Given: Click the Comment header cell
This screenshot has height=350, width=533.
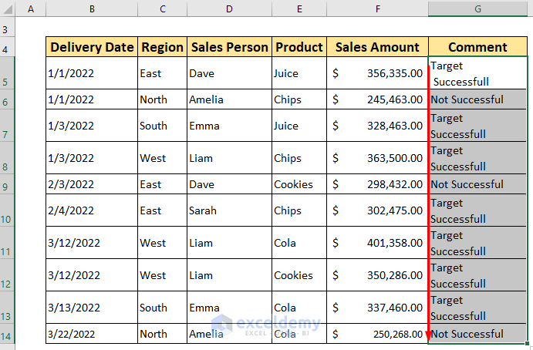Looking at the screenshot, I should [477, 47].
